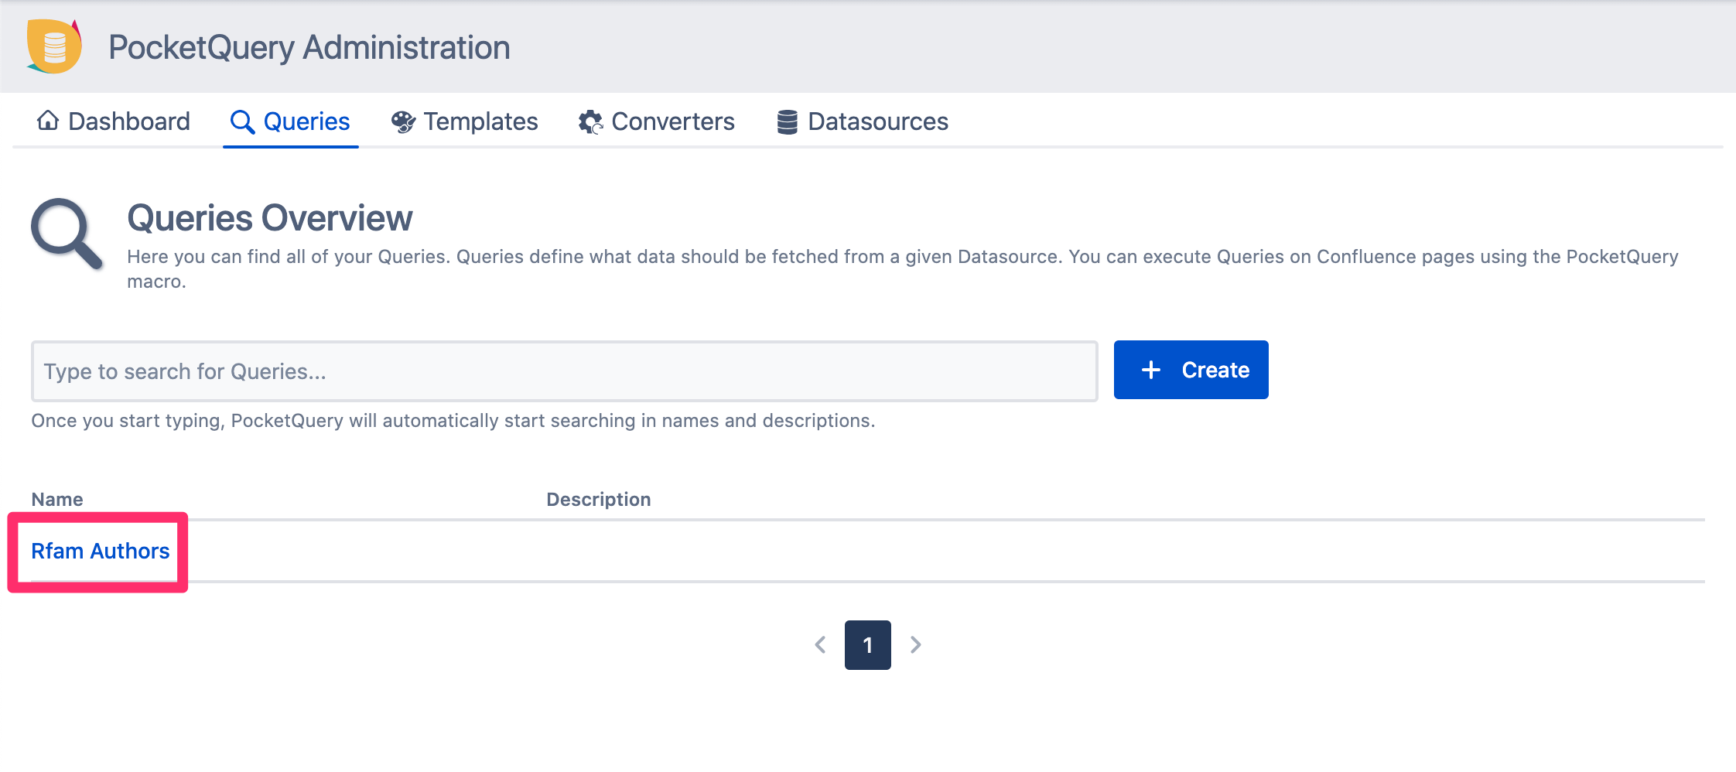Click the Queries Overview heading
The width and height of the screenshot is (1736, 772).
pos(270,218)
